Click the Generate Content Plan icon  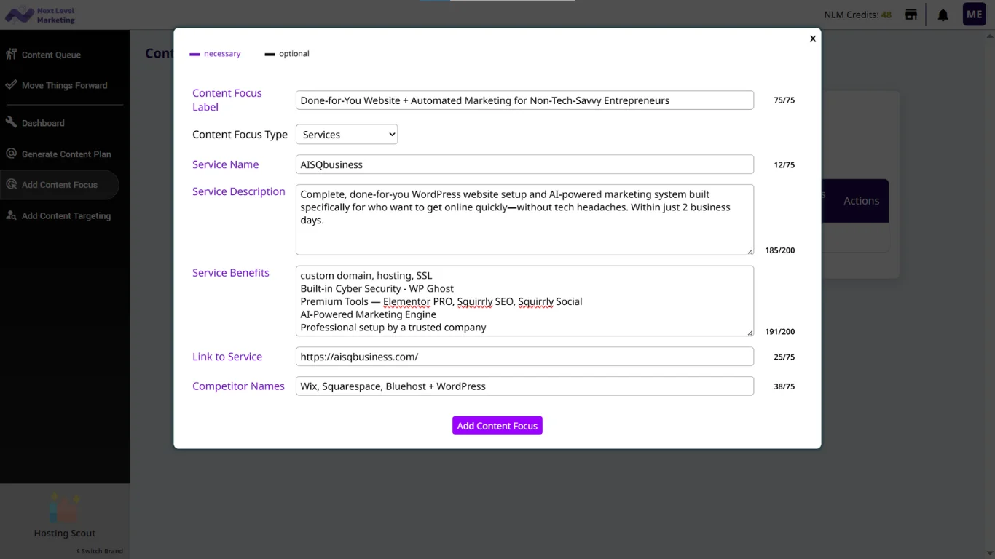(x=11, y=154)
